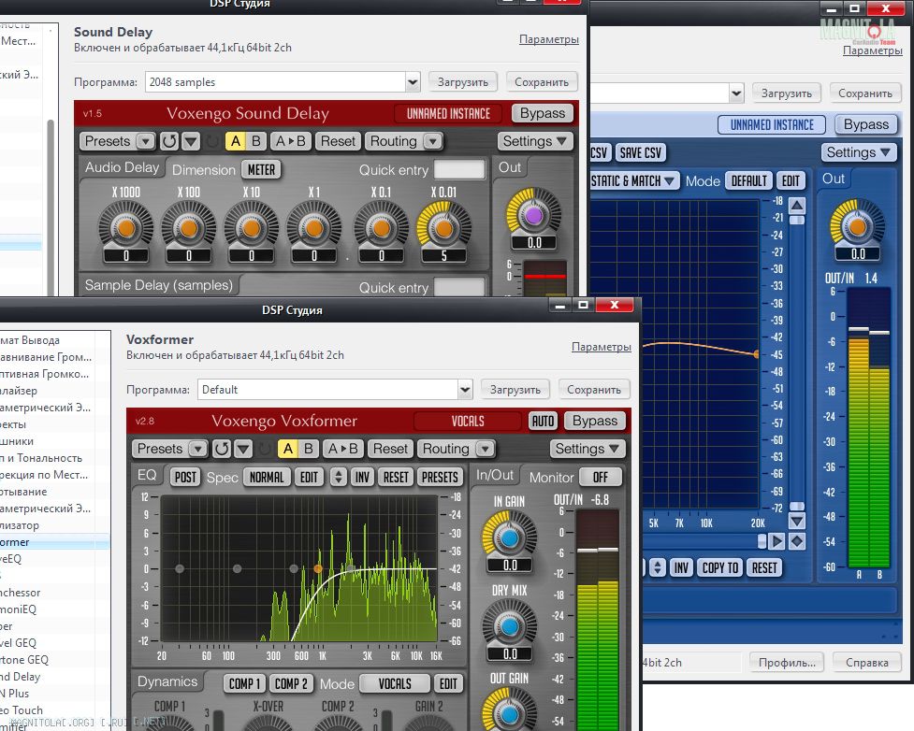Click Out knob in blue plugin
Image resolution: width=914 pixels, height=731 pixels.
tap(858, 226)
